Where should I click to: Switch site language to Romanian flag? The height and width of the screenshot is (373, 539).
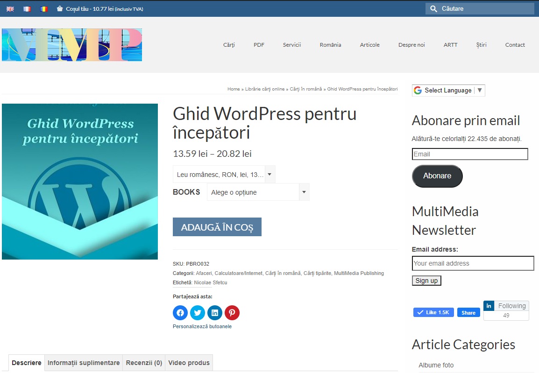[43, 9]
